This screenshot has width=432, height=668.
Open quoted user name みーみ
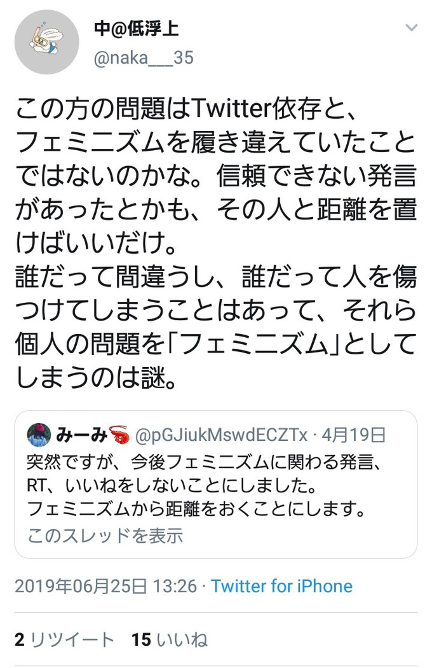click(81, 435)
